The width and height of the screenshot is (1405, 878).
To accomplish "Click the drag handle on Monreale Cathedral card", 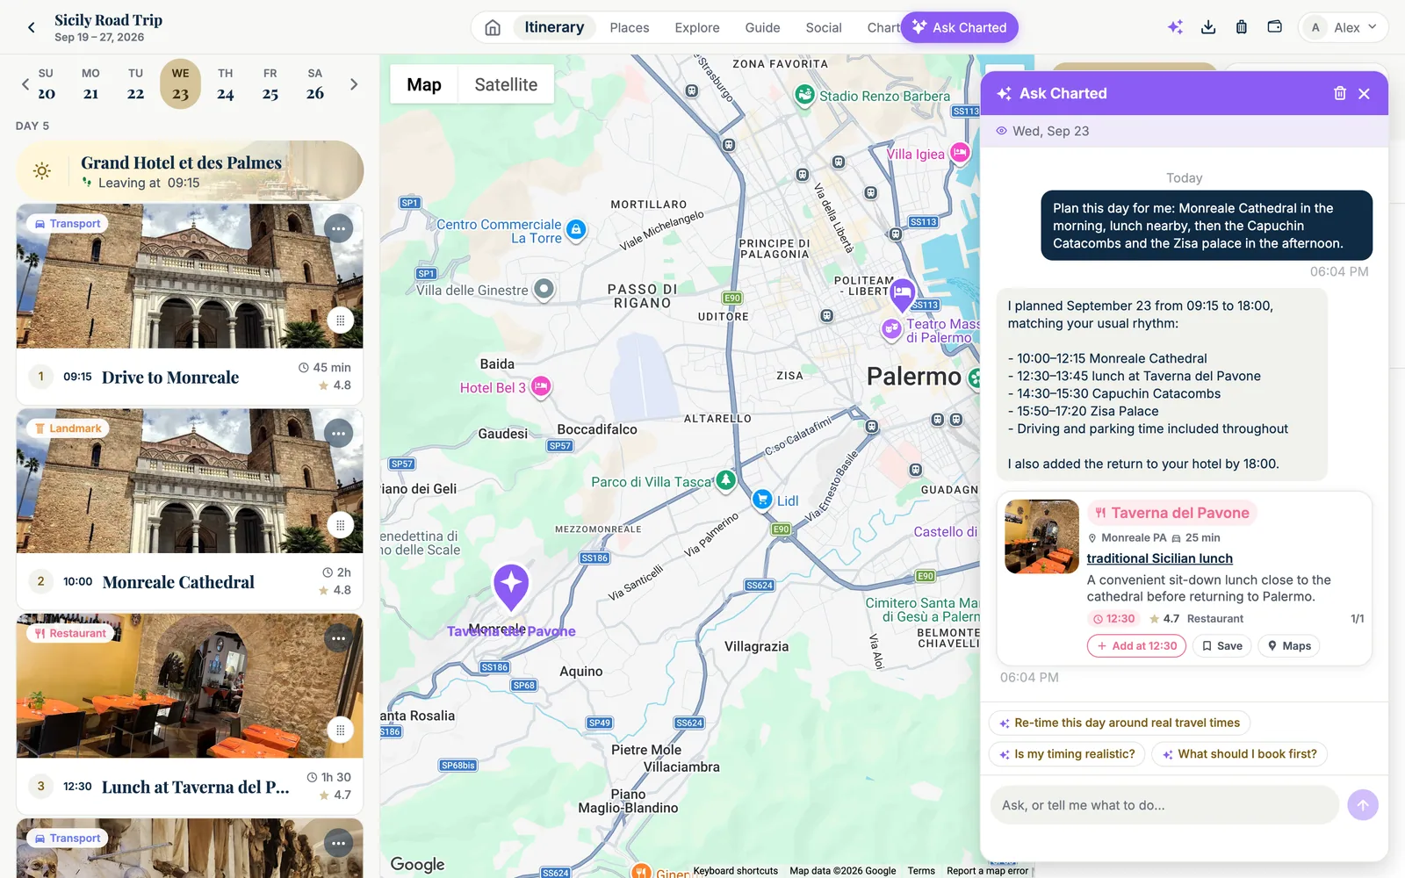I will (340, 525).
